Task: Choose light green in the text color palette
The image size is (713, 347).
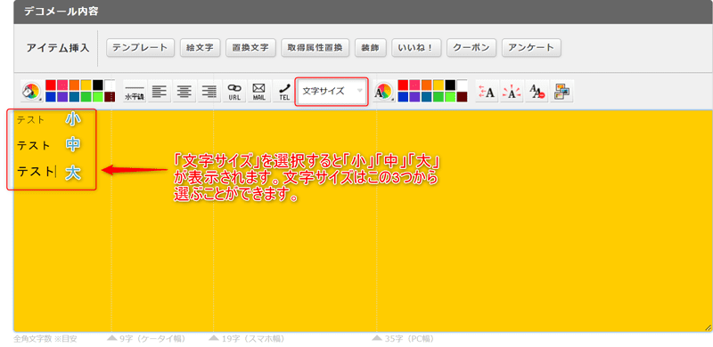Action: coord(450,97)
